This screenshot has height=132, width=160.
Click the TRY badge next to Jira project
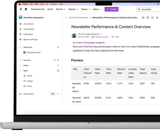click(53, 94)
